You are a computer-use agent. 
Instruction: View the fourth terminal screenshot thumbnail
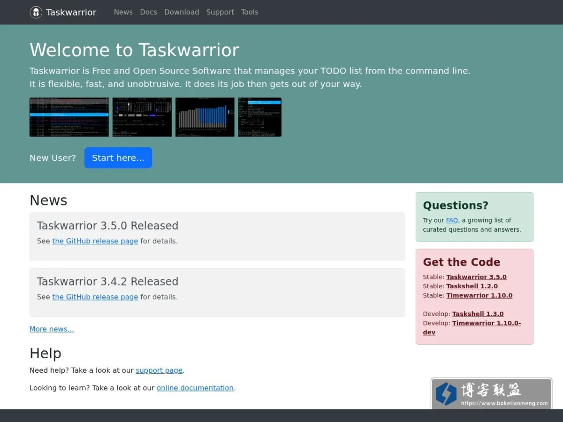click(260, 117)
